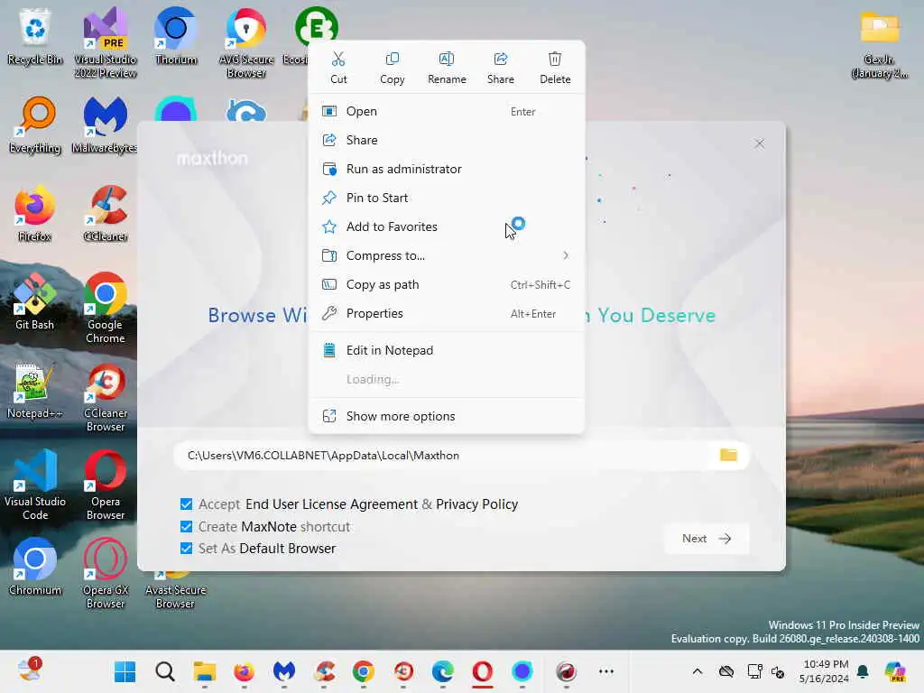Click the Opera taskbar icon
The width and height of the screenshot is (924, 693).
click(482, 671)
